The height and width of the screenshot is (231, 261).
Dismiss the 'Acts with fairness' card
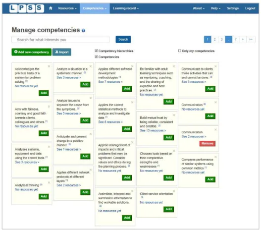(x=49, y=107)
